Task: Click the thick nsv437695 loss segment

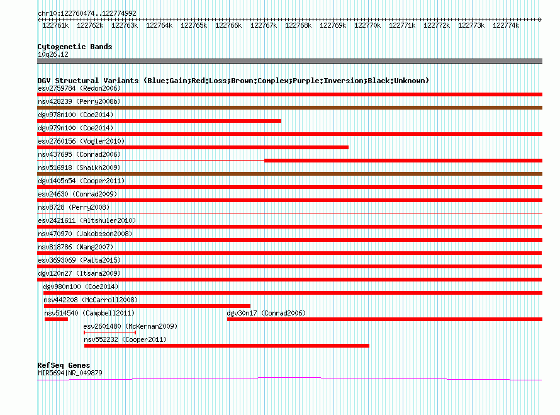Action: pyautogui.click(x=403, y=161)
